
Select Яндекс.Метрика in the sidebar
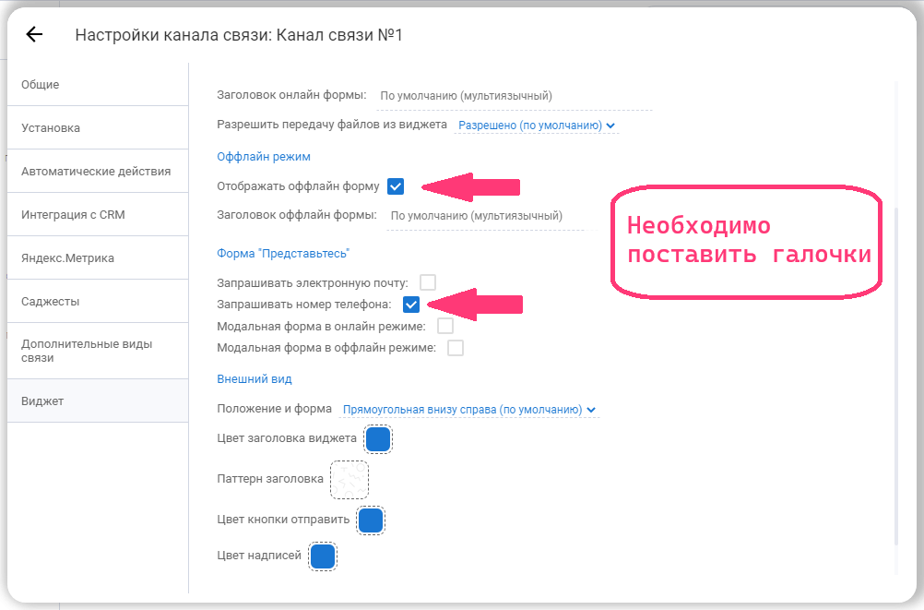click(x=67, y=258)
